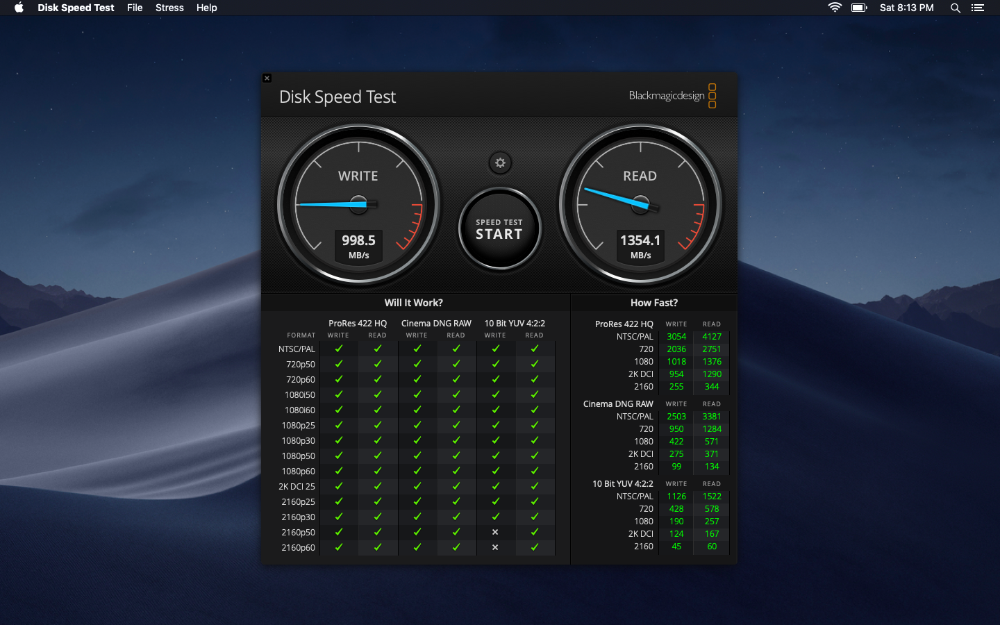Click the Will It Work? heading

point(414,303)
